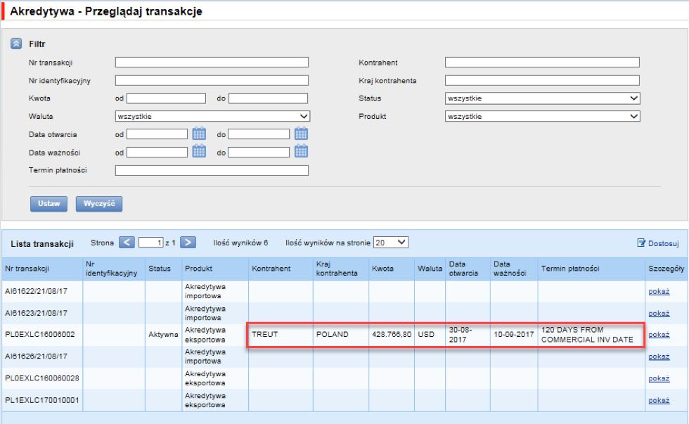Select transaction number AI61626/21/08/17

(x=36, y=356)
